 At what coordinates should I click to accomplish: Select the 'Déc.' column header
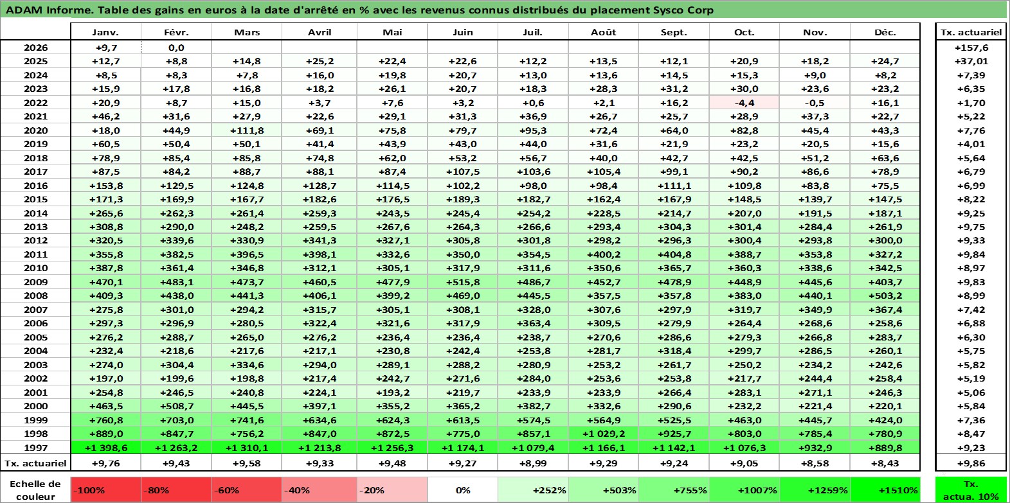point(885,32)
